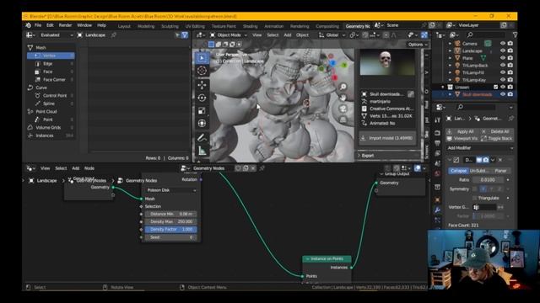
Task: Pin the Landscape object in spreadsheet
Action: tap(114, 35)
